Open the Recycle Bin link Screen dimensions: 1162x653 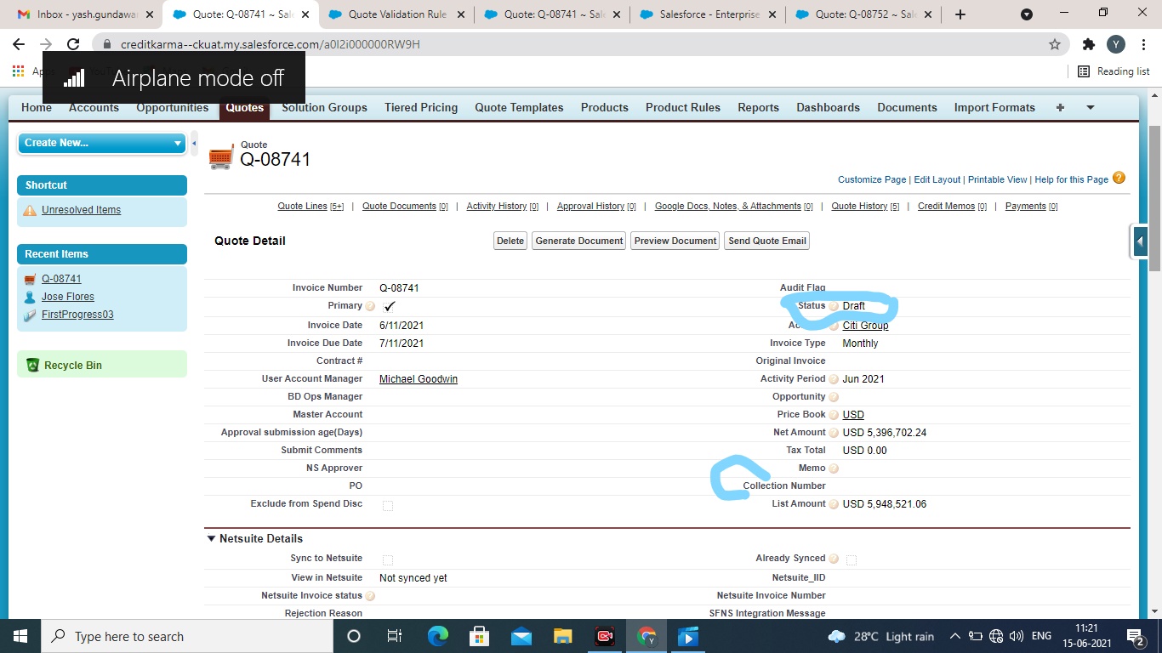click(x=73, y=366)
